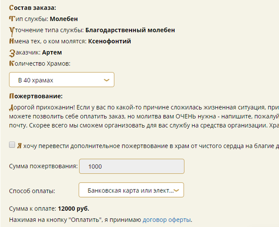The image size is (279, 227).
Task: Focus the donation amount field showing 1000
Action: tap(132, 167)
